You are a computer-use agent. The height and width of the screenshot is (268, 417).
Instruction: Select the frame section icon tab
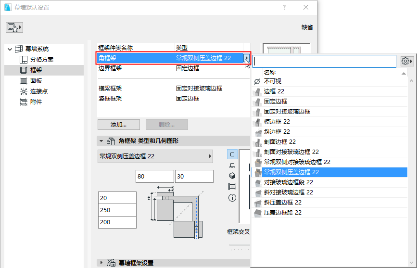pos(232,187)
